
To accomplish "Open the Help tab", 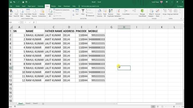I will pyautogui.click(x=74, y=6).
